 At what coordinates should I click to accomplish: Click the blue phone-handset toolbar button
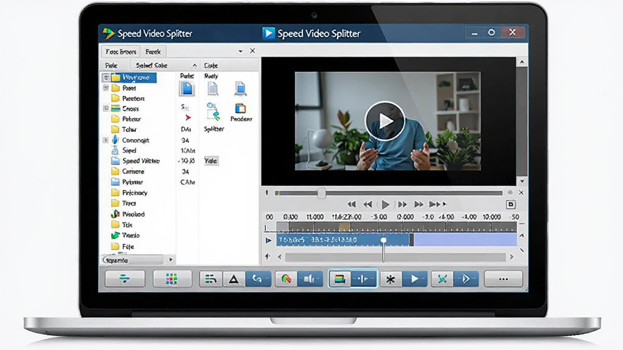pos(258,279)
